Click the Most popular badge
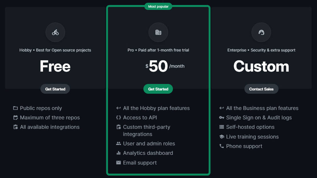The width and height of the screenshot is (317, 178). (x=158, y=6)
